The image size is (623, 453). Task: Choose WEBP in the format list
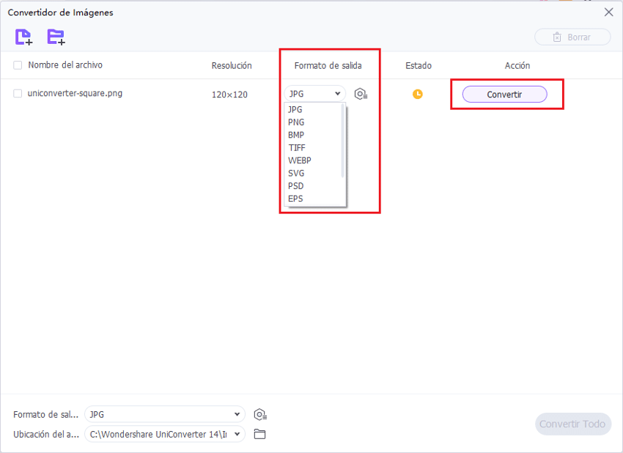(300, 161)
